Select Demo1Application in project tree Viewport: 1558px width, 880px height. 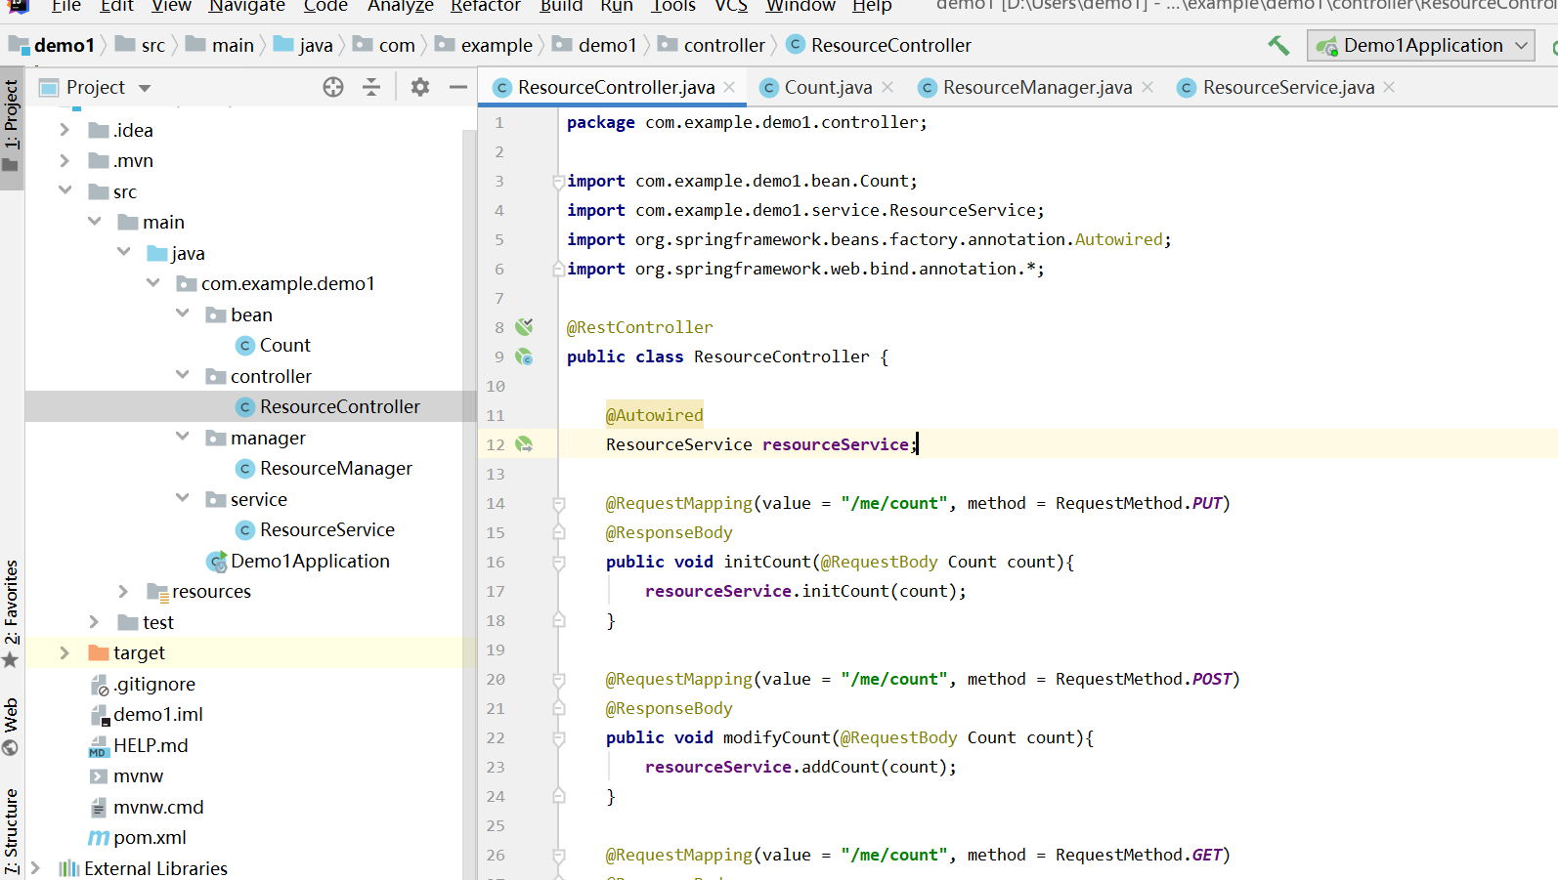[298, 561]
